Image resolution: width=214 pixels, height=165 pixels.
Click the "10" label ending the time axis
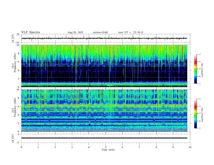190,147
